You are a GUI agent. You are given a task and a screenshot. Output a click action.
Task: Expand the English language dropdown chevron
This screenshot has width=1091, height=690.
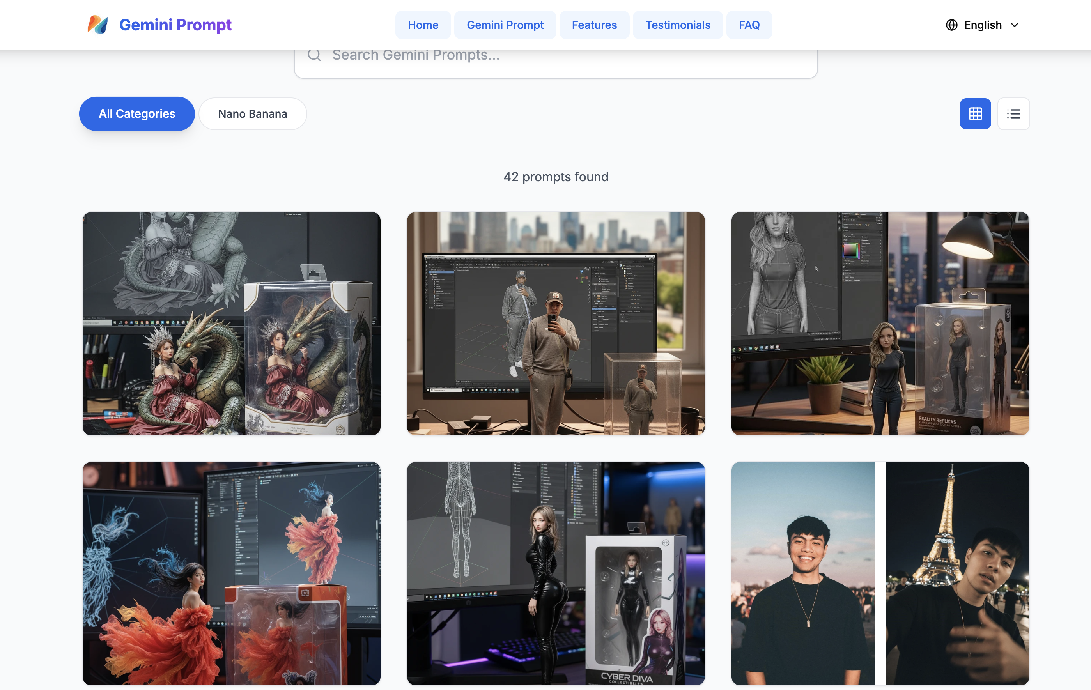tap(1015, 25)
